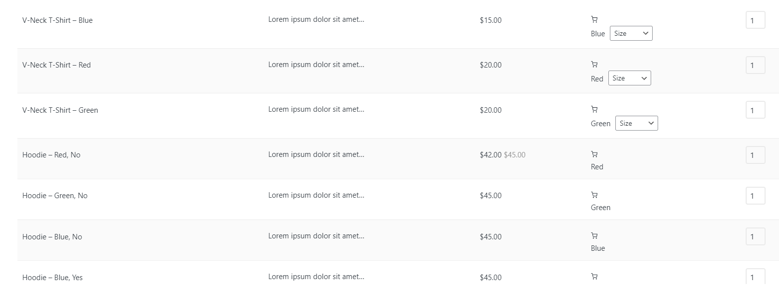Open the Hoodie – Red, No product

coord(51,155)
